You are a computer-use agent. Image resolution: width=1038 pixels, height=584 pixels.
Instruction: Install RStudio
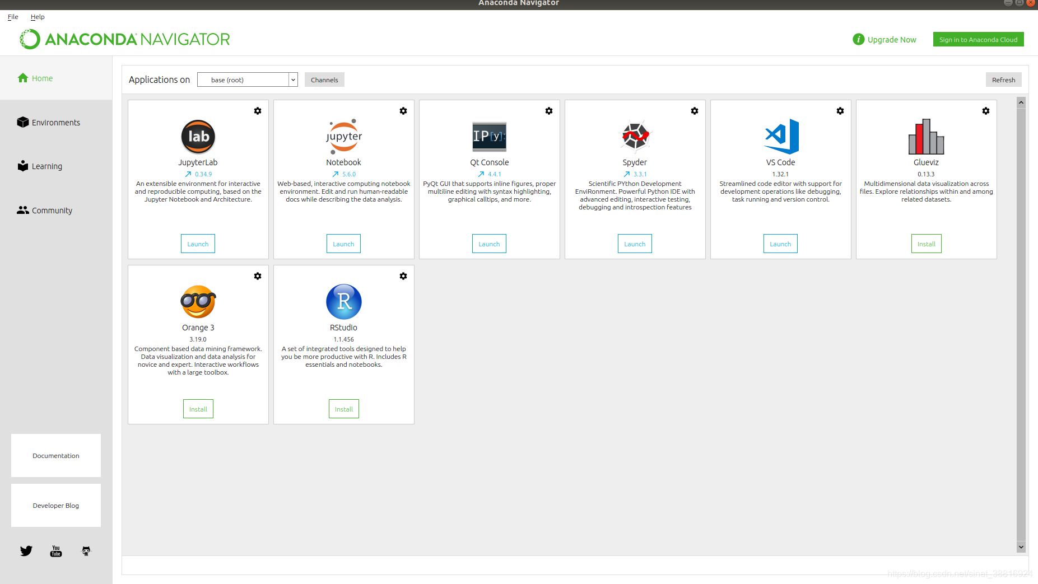344,409
